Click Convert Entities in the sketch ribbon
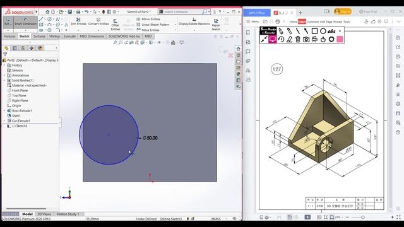 (x=98, y=21)
